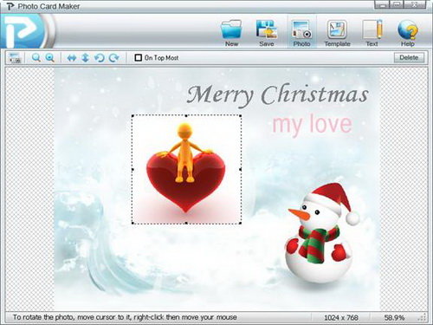Click the 1024 x 768 size readout
This screenshot has height=325, width=433.
pyautogui.click(x=341, y=317)
